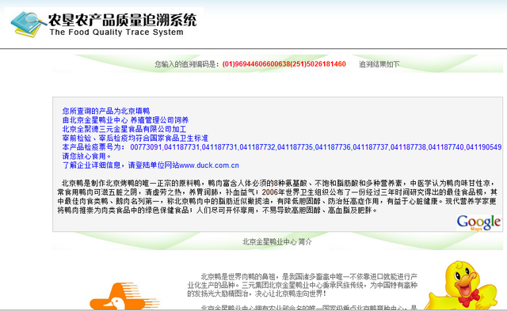Screen dimensions: 507x311
Task: Click the line 由北京金星鸭业中心 养殖管理公司饲养
Action: coord(125,120)
